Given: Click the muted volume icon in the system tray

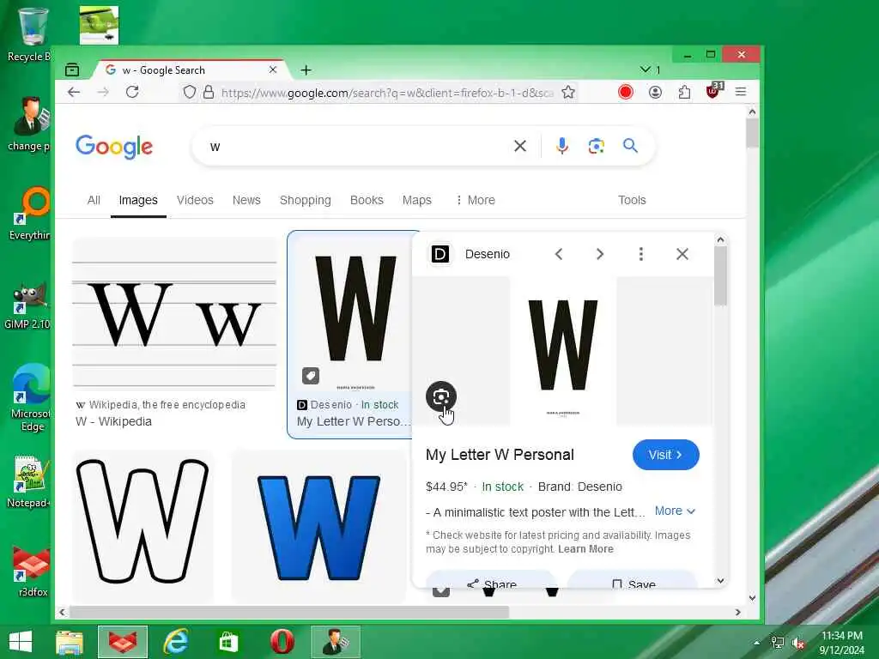Looking at the screenshot, I should (x=797, y=643).
